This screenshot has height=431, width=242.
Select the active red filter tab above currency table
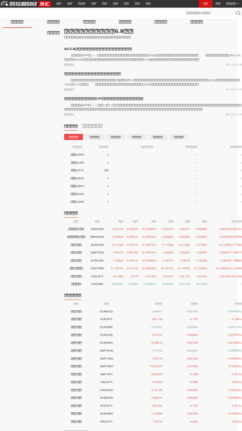(74, 137)
